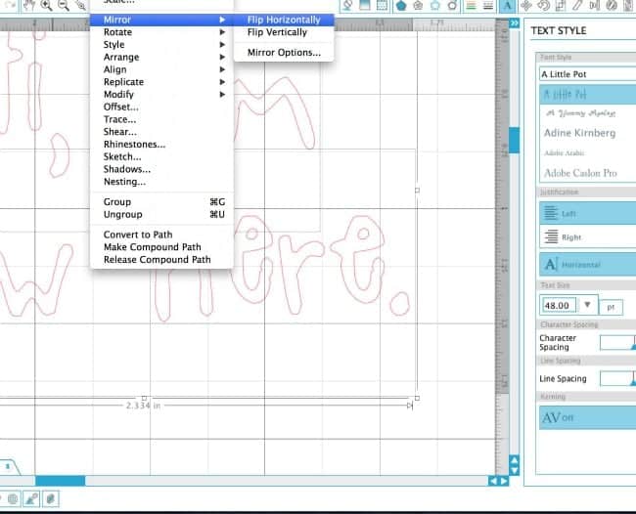Select the Pan hand tool
The width and height of the screenshot is (636, 514).
(x=29, y=5)
